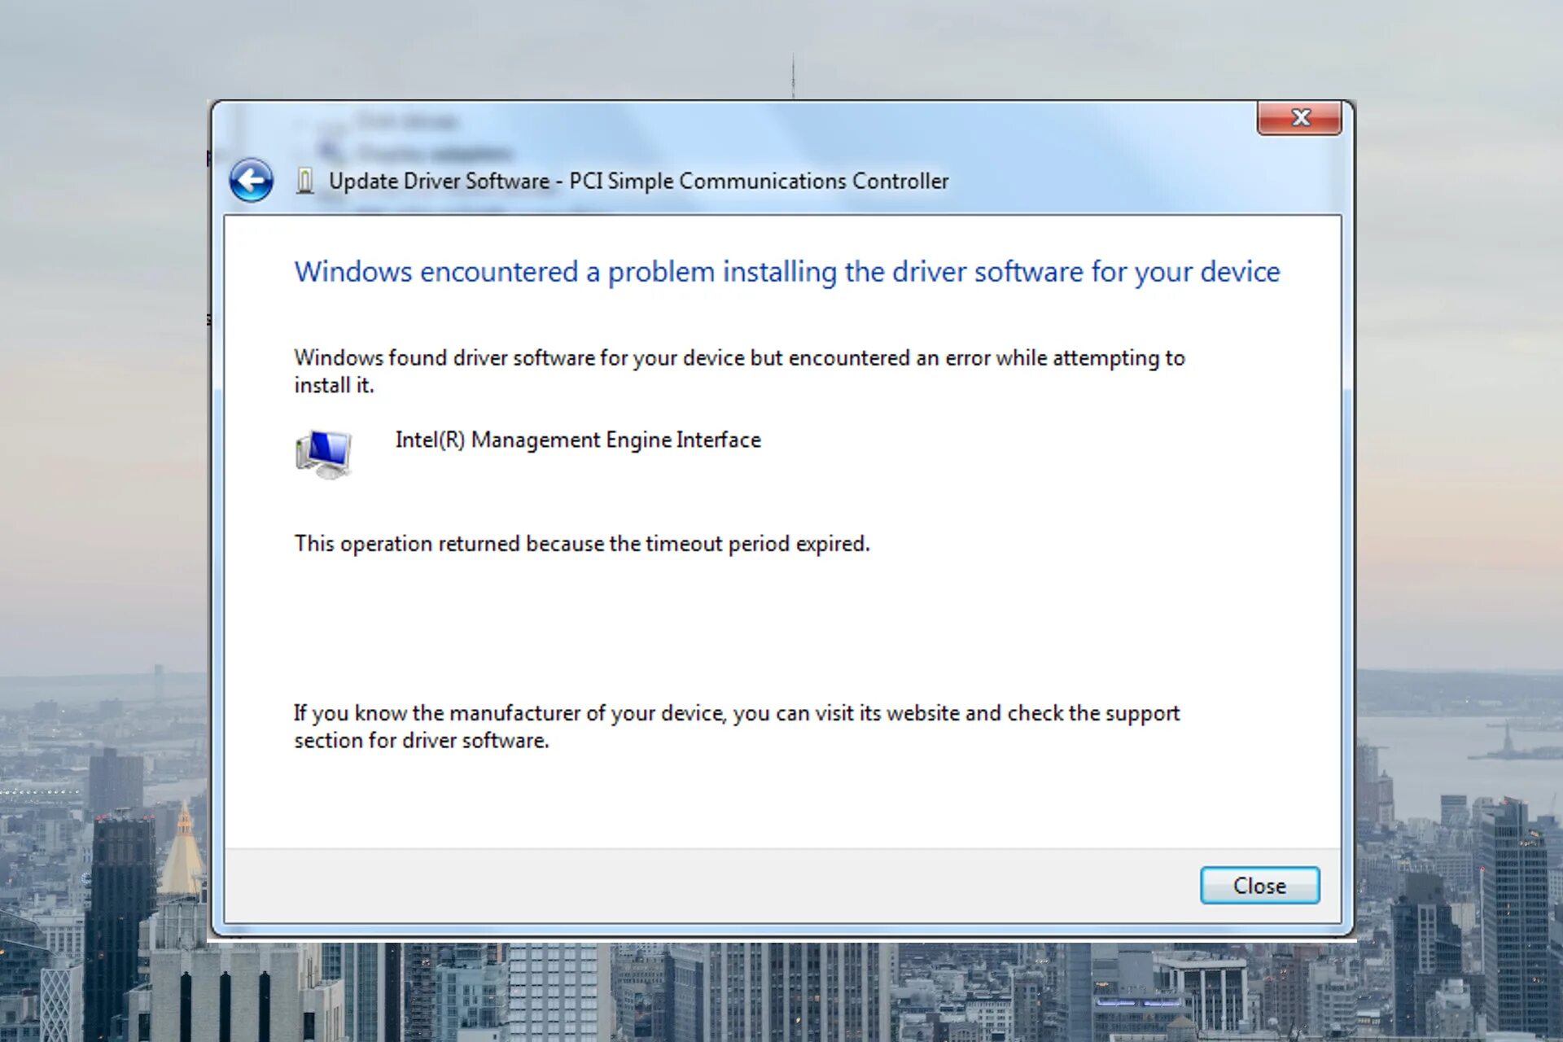Click the computer monitor device icon
1563x1042 pixels.
324,453
